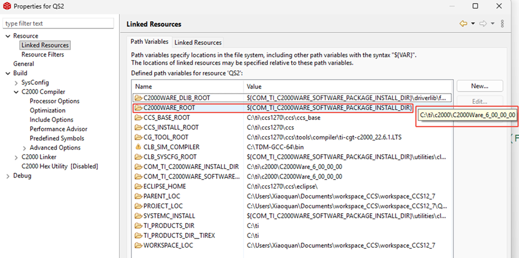
Task: Select the C2000WARE_DLIB_ROOT variable name
Action: (177, 98)
